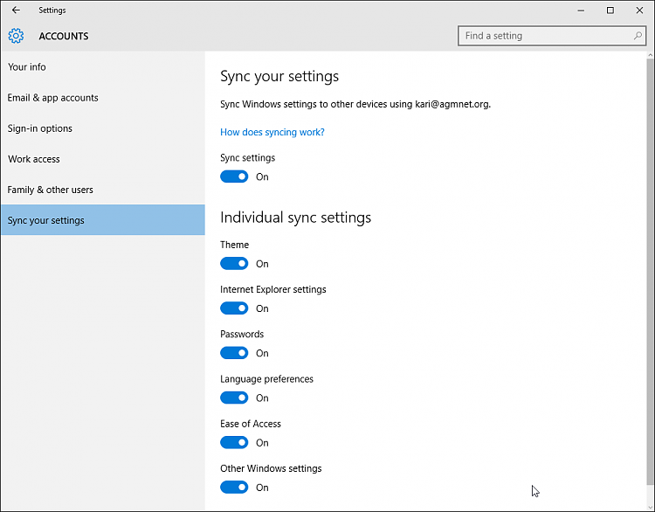The image size is (655, 512).
Task: Click the Accounts gear icon
Action: coord(16,36)
